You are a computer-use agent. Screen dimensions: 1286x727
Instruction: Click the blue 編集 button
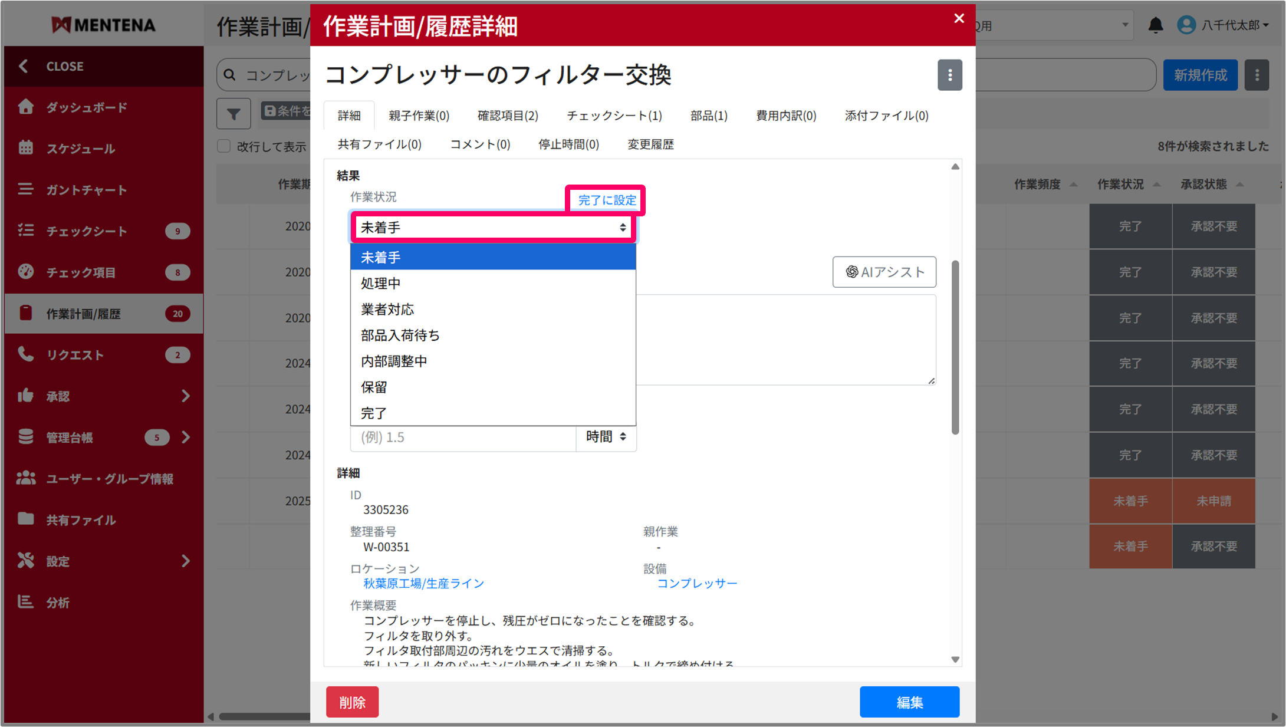909,702
